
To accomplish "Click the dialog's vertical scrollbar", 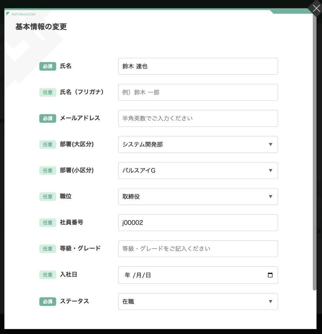I will [x=314, y=151].
